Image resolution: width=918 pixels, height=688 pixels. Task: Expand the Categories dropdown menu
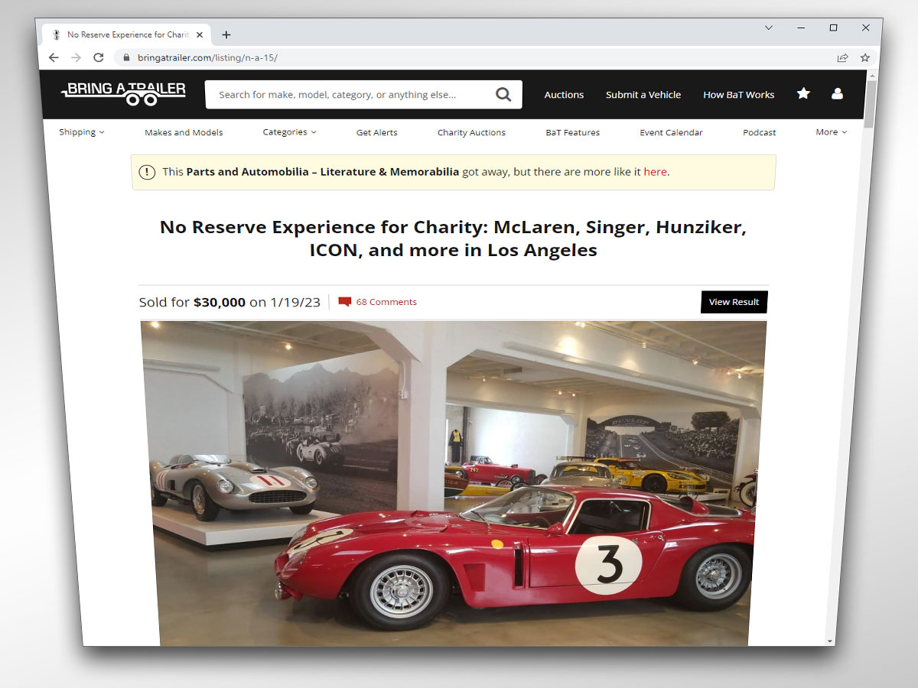289,132
